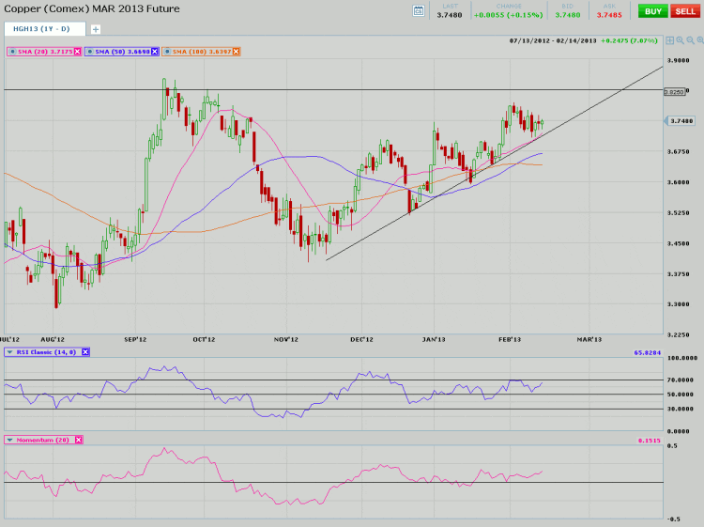The width and height of the screenshot is (704, 527).
Task: Close the Momentum (20) panel
Action: [x=79, y=440]
